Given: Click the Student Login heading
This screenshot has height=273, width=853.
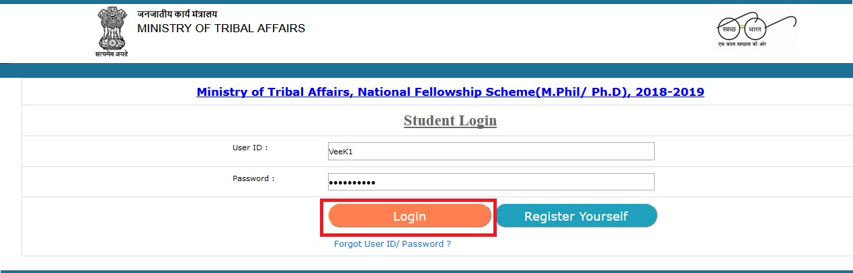Looking at the screenshot, I should [450, 121].
